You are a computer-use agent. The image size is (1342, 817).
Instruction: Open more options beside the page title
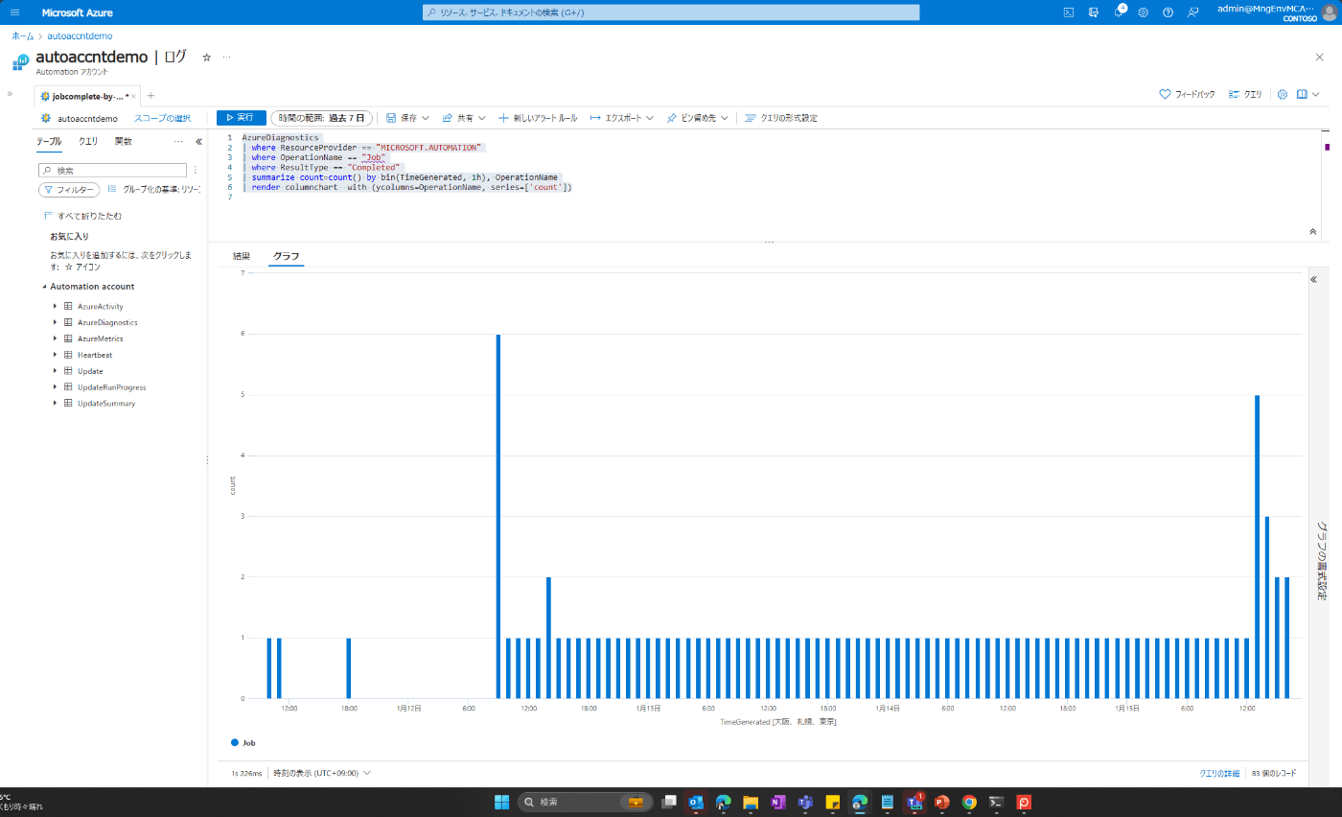pos(227,58)
